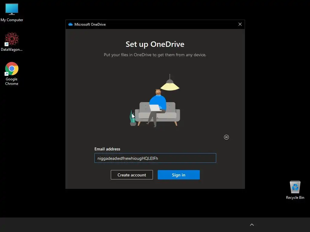Click the 'Set up OneDrive' heading
The image size is (310, 232).
[x=155, y=44]
